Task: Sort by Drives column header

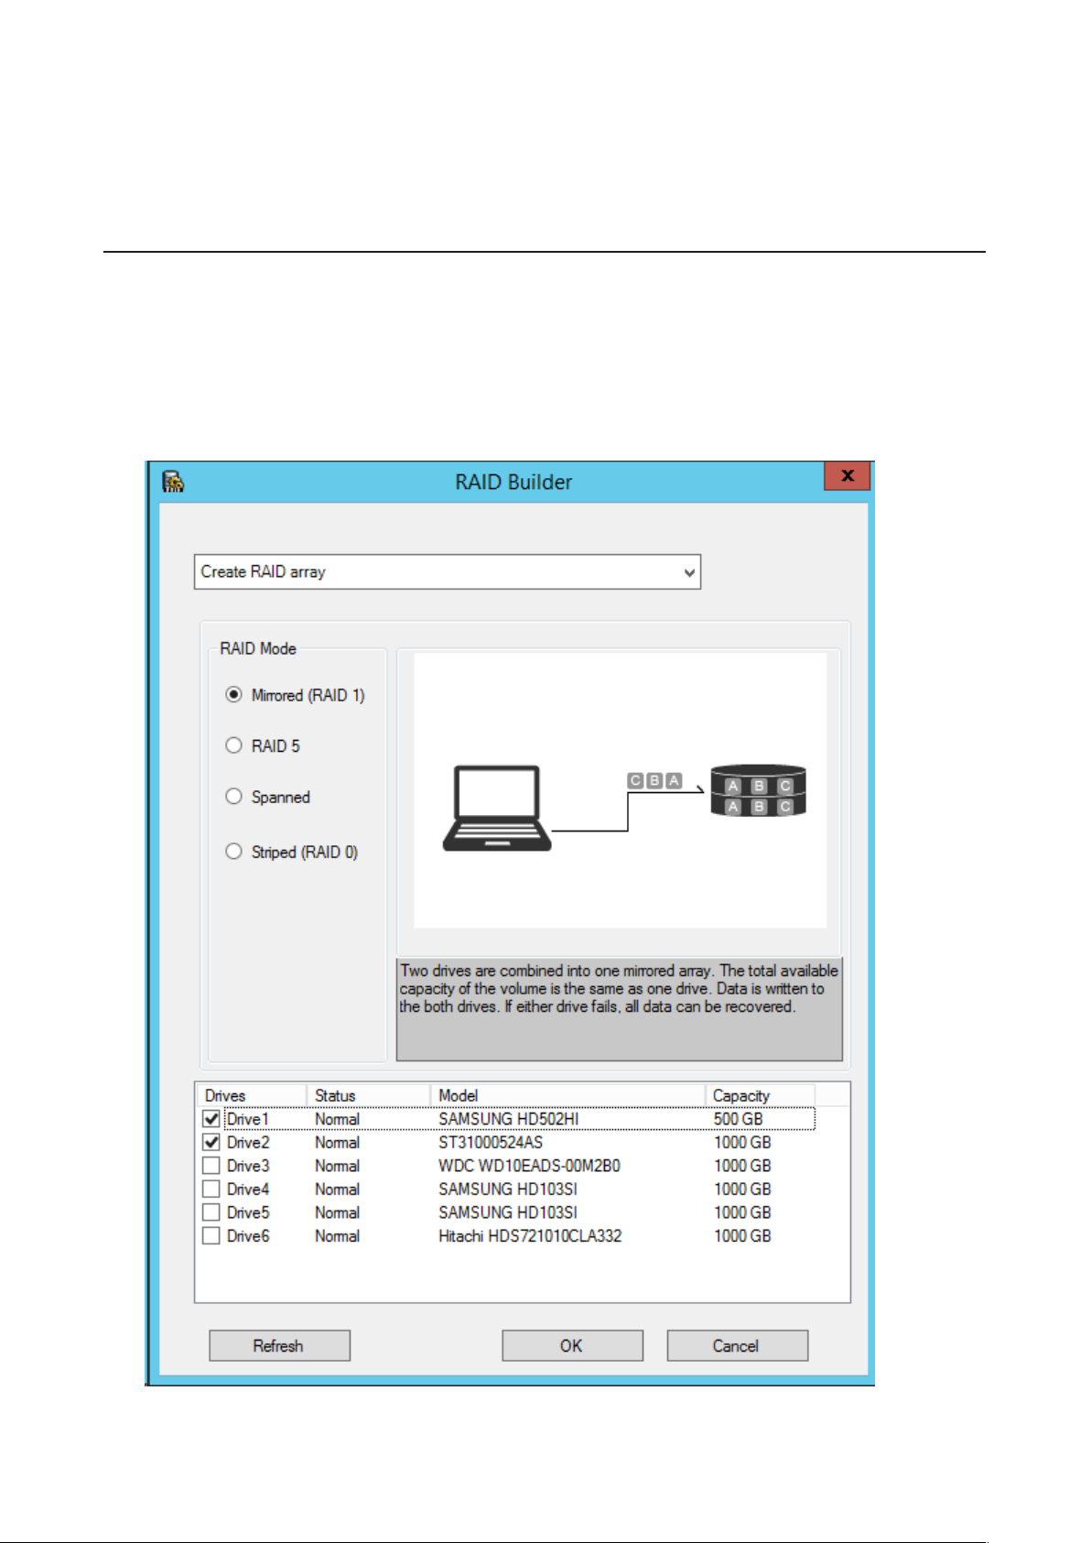Action: click(x=252, y=1095)
